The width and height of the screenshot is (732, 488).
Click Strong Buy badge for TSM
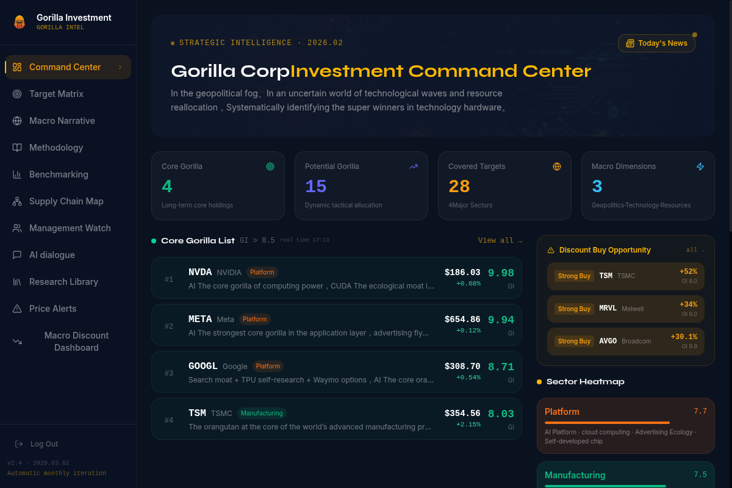(x=574, y=276)
